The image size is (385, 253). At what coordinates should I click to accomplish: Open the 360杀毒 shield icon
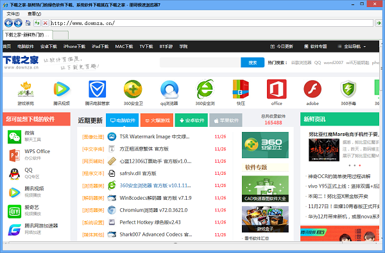click(x=348, y=89)
